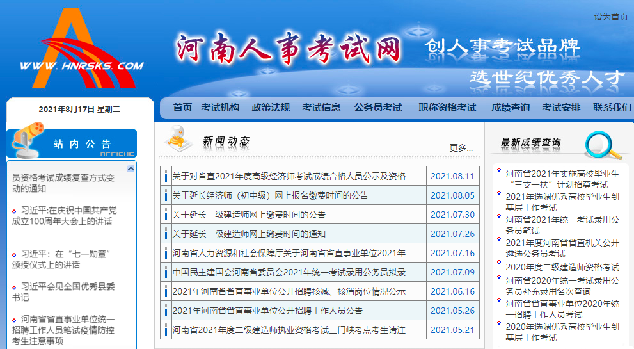Image resolution: width=634 pixels, height=349 pixels.
Task: Click the date 2021.06.16 cell
Action: [452, 291]
